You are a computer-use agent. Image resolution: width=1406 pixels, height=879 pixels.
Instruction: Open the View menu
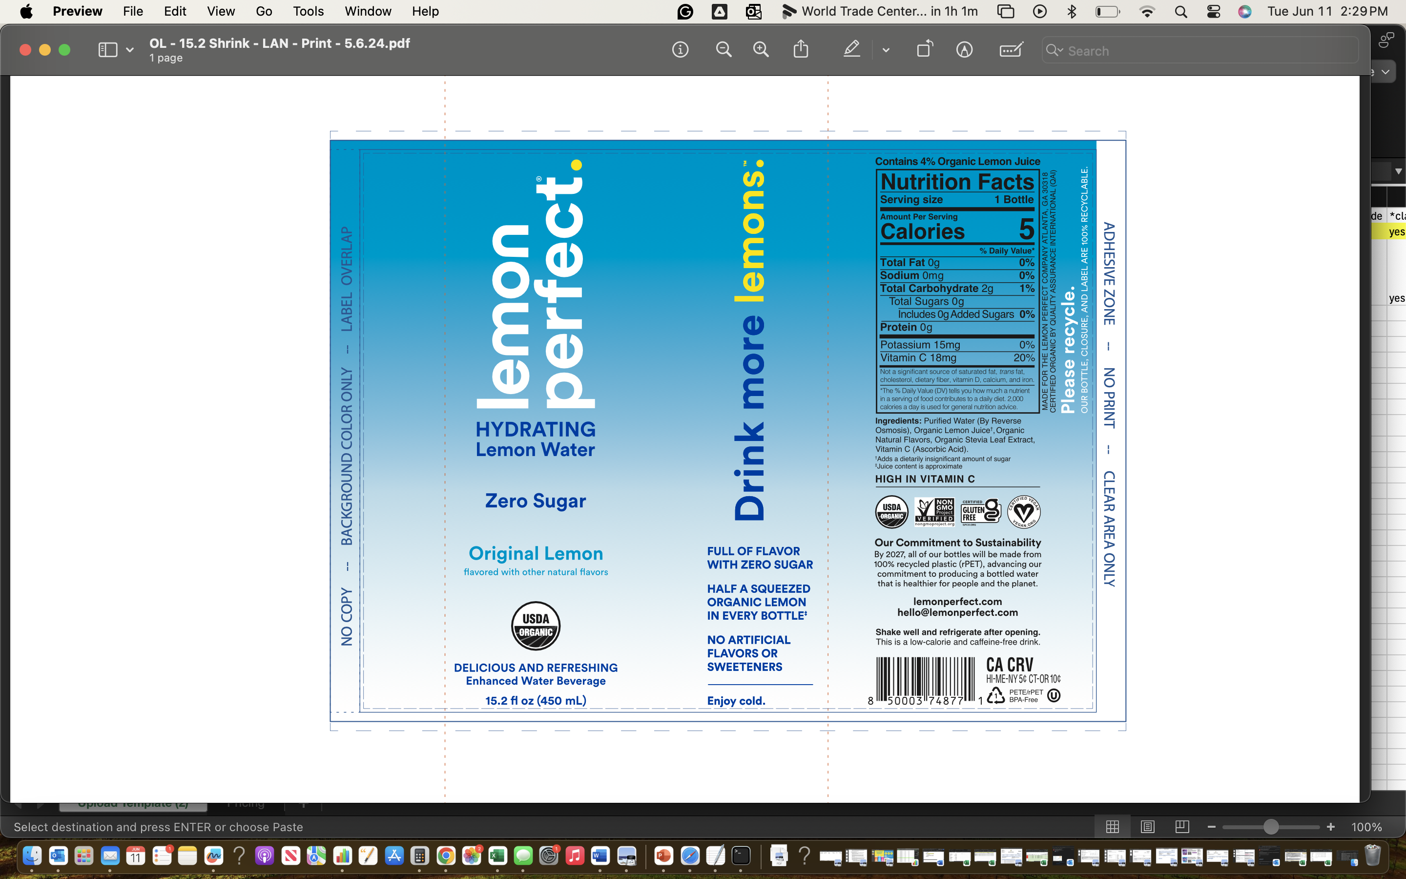coord(221,12)
